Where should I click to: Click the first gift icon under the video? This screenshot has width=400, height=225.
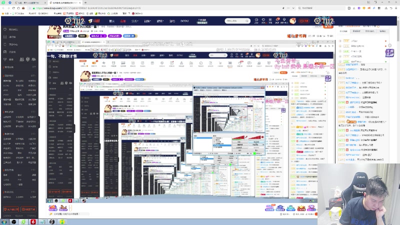pos(53,208)
